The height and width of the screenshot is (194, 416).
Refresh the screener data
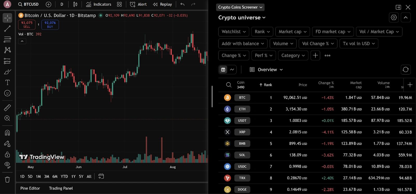click(x=405, y=69)
